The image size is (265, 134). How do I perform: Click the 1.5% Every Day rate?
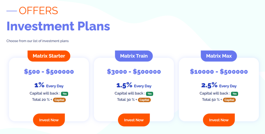134,85
